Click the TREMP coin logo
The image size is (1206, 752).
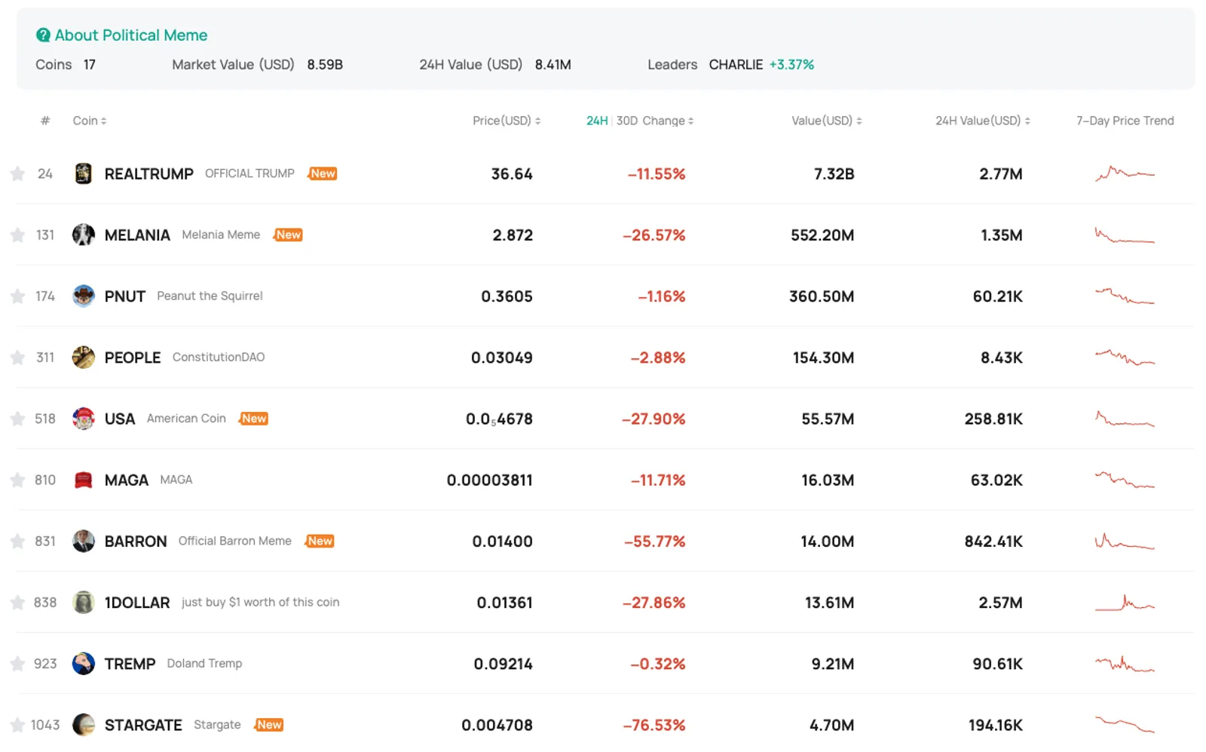point(84,664)
